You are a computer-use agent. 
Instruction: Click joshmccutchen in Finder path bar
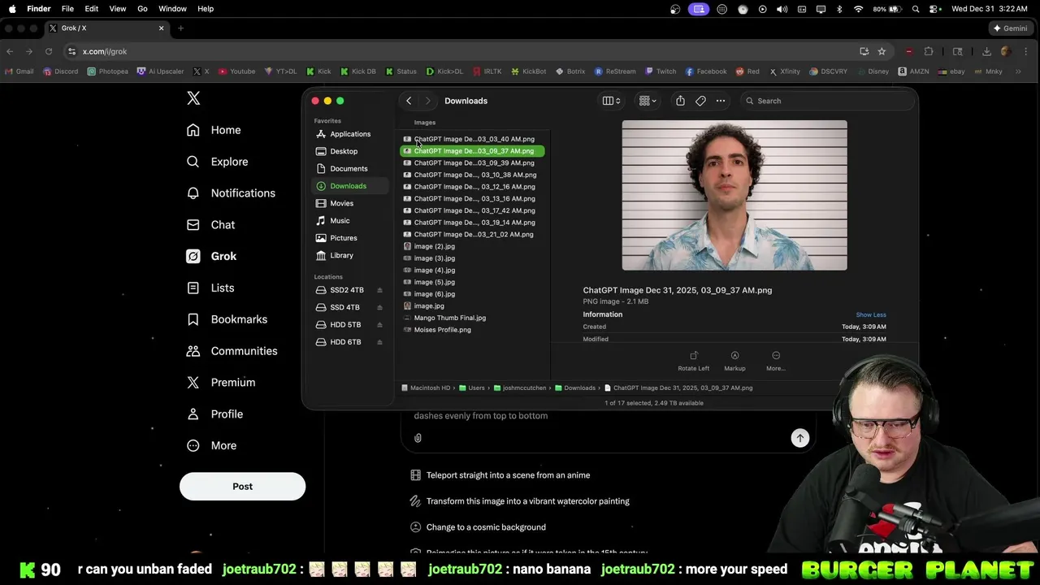[x=518, y=388]
